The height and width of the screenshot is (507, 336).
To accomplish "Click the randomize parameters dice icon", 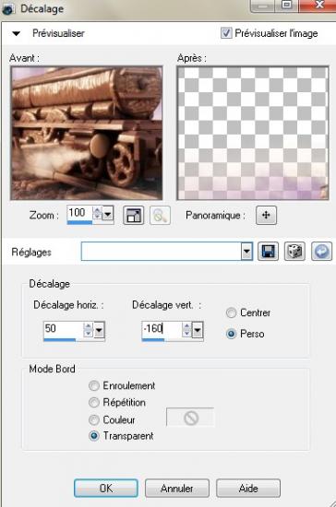I will [294, 252].
